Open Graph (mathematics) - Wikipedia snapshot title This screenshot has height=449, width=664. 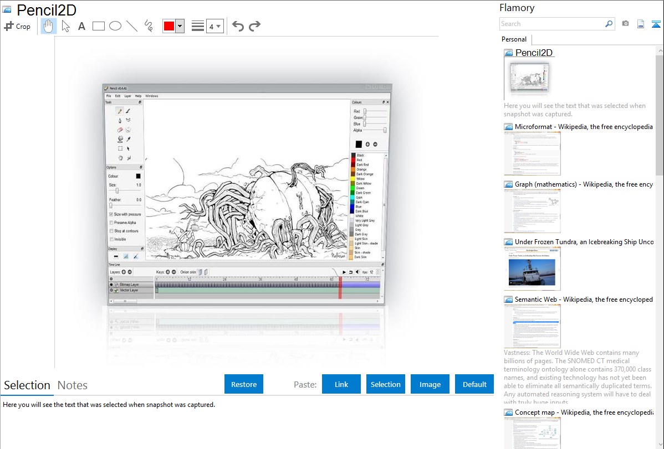(x=584, y=184)
